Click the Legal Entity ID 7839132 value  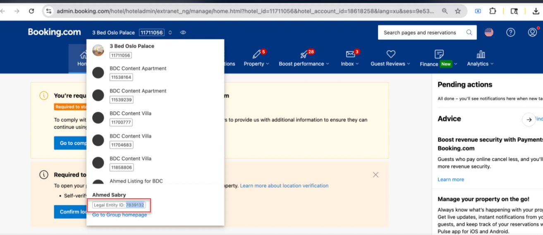(x=135, y=205)
